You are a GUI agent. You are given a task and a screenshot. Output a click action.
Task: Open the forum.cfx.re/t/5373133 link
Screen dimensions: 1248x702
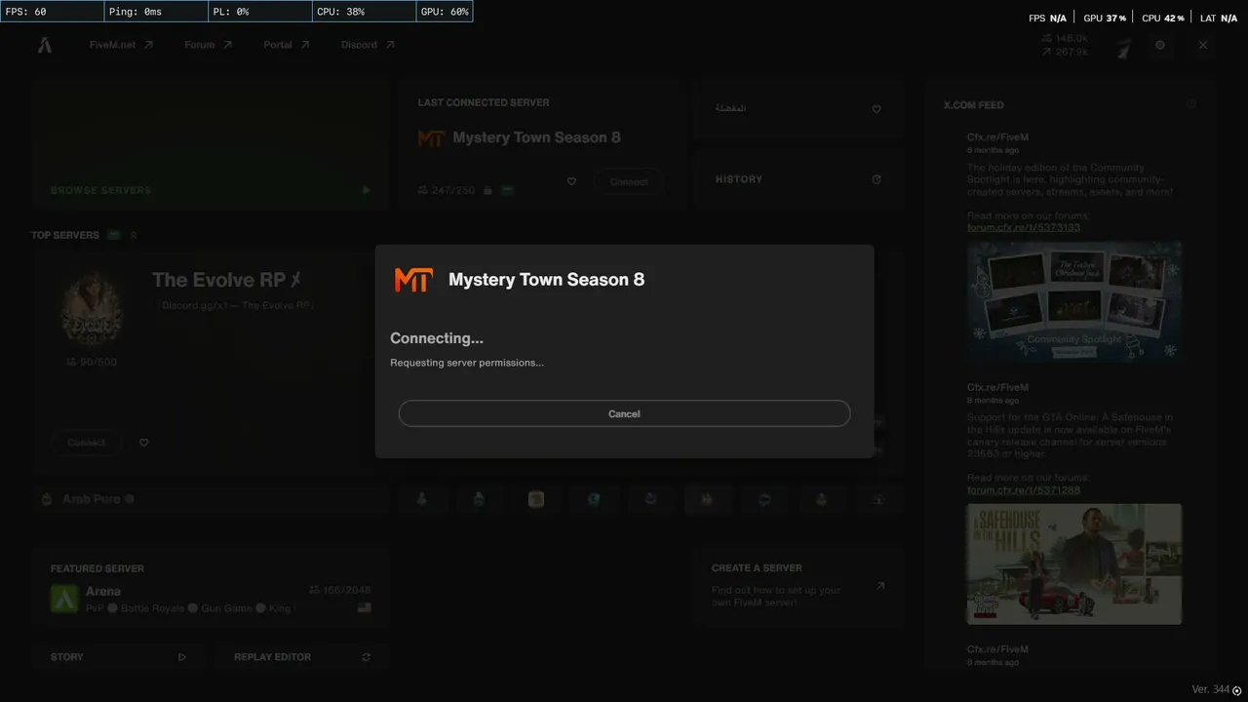[1024, 228]
